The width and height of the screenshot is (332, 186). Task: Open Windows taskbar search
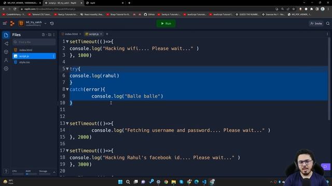coord(128,182)
